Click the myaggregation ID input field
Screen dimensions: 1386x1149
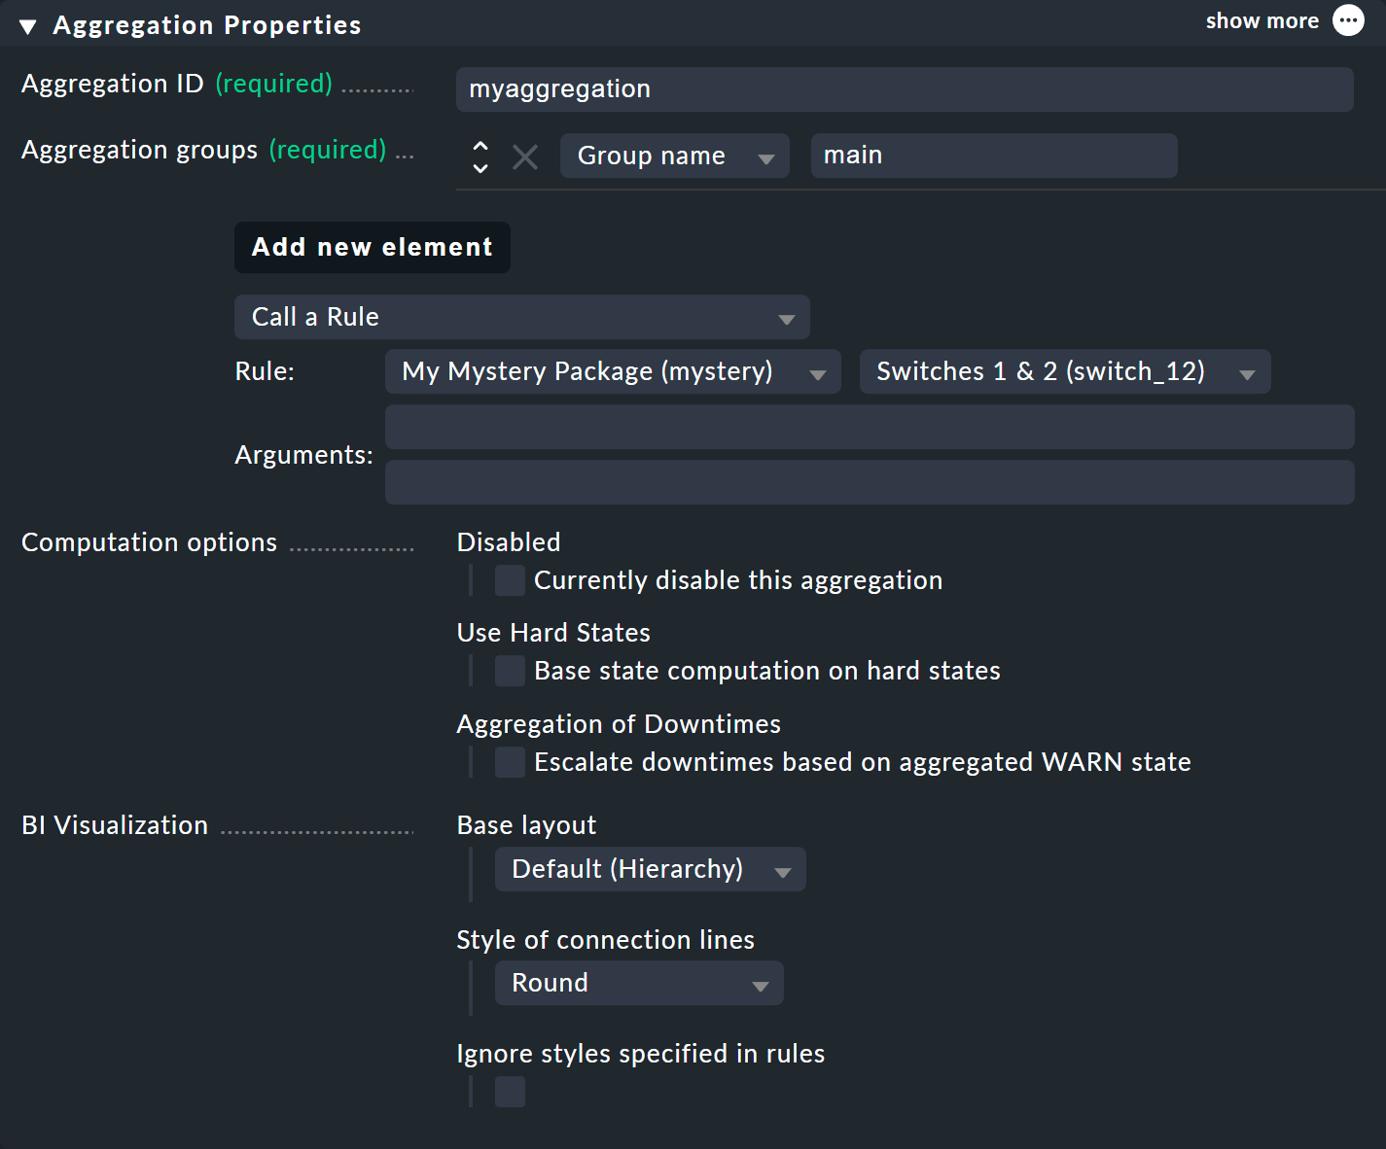pos(905,89)
